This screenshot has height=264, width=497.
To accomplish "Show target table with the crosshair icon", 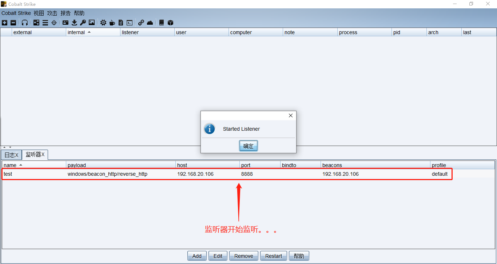I will click(54, 23).
